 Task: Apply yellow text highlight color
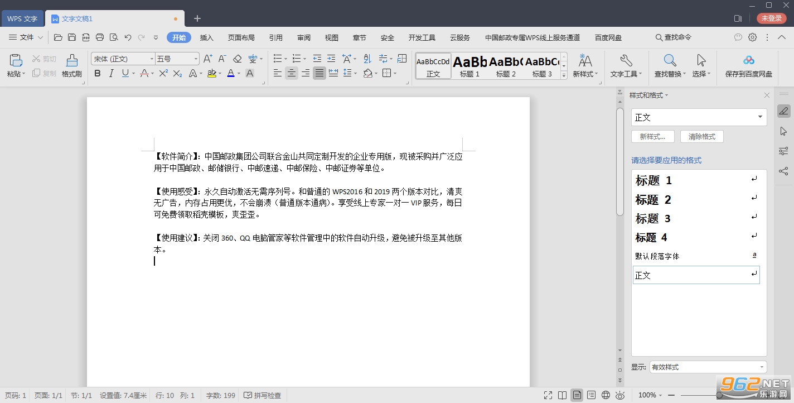[x=211, y=73]
